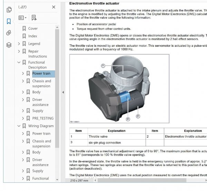207x191 pixels.
Task: Open the Cover bookmark
Action: click(x=33, y=29)
